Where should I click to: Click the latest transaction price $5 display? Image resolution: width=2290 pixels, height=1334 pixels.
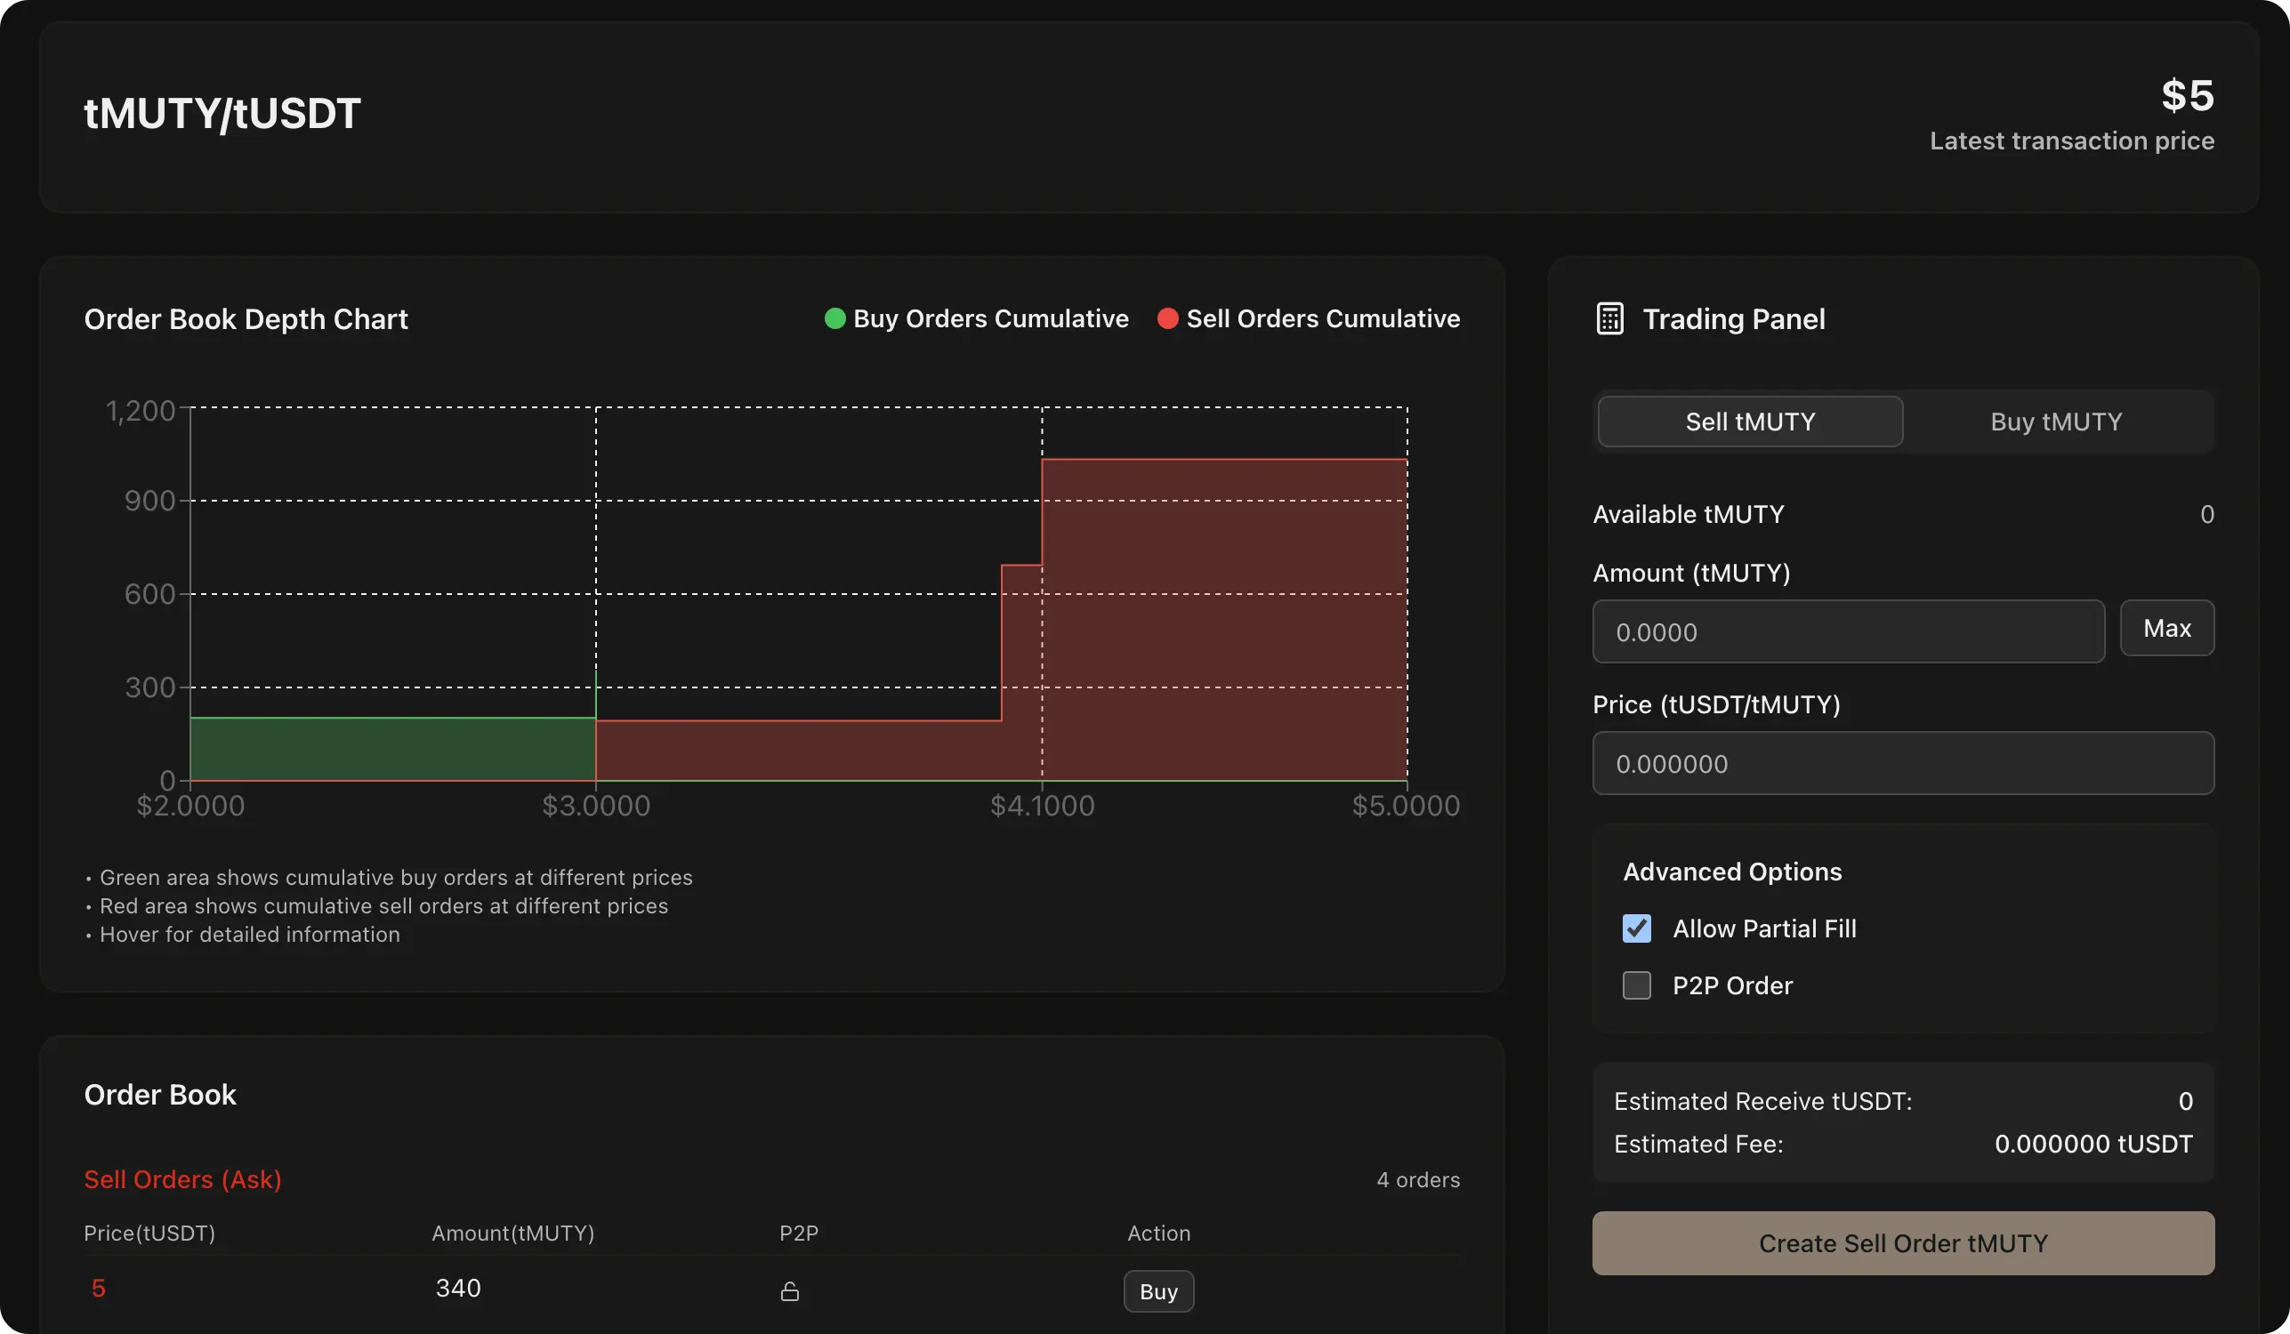click(2187, 95)
